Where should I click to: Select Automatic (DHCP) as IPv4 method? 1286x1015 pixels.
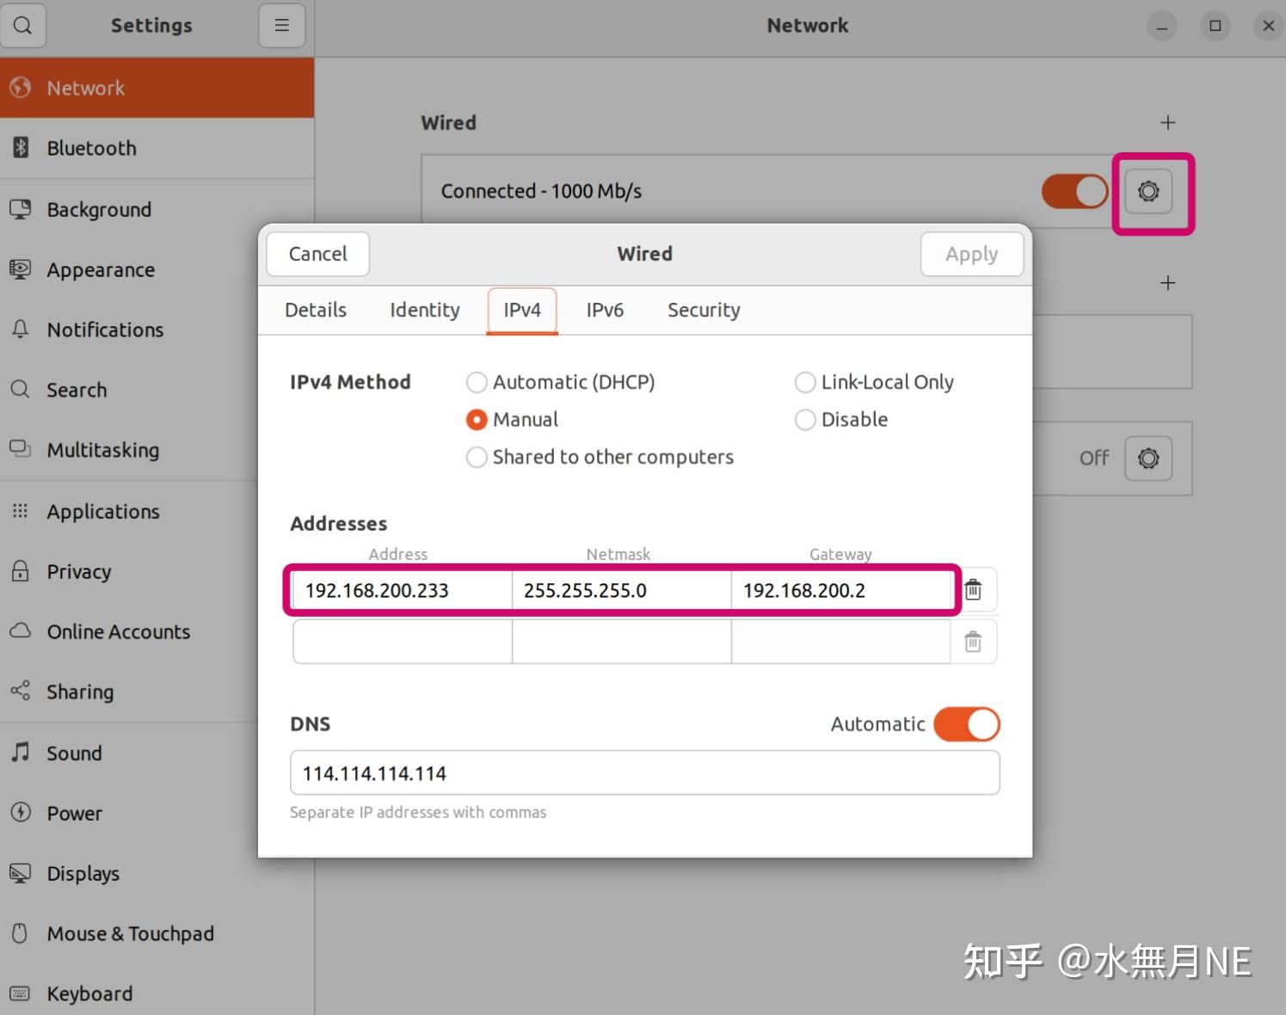(477, 382)
